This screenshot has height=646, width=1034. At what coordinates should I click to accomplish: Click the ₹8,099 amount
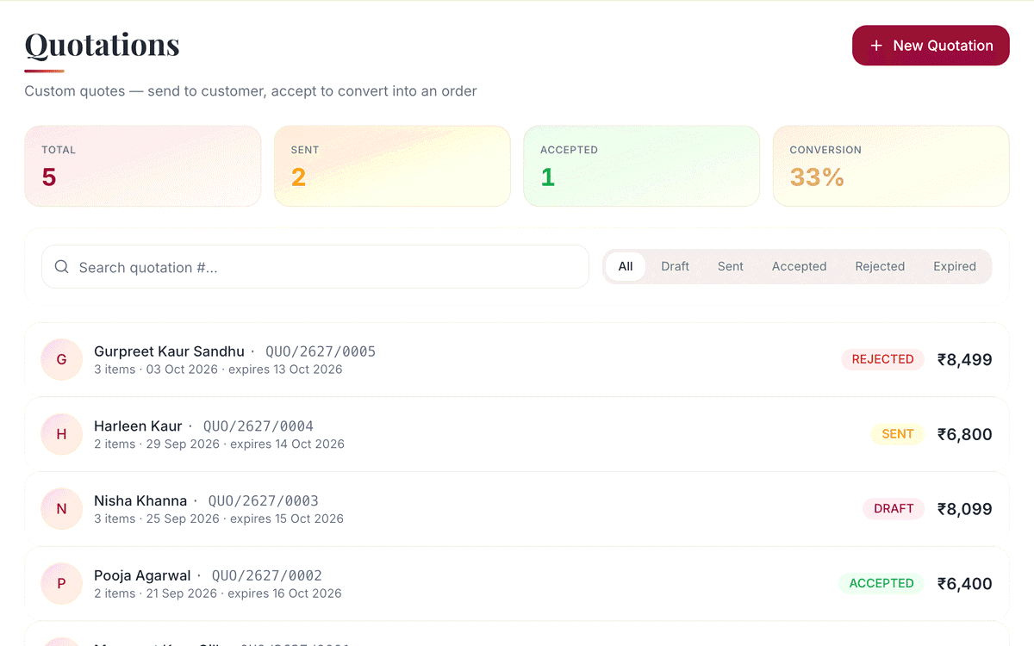pyautogui.click(x=965, y=510)
